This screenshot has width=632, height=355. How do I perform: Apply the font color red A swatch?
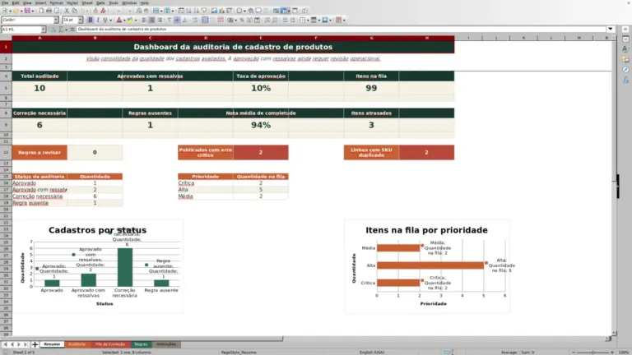[x=118, y=20]
